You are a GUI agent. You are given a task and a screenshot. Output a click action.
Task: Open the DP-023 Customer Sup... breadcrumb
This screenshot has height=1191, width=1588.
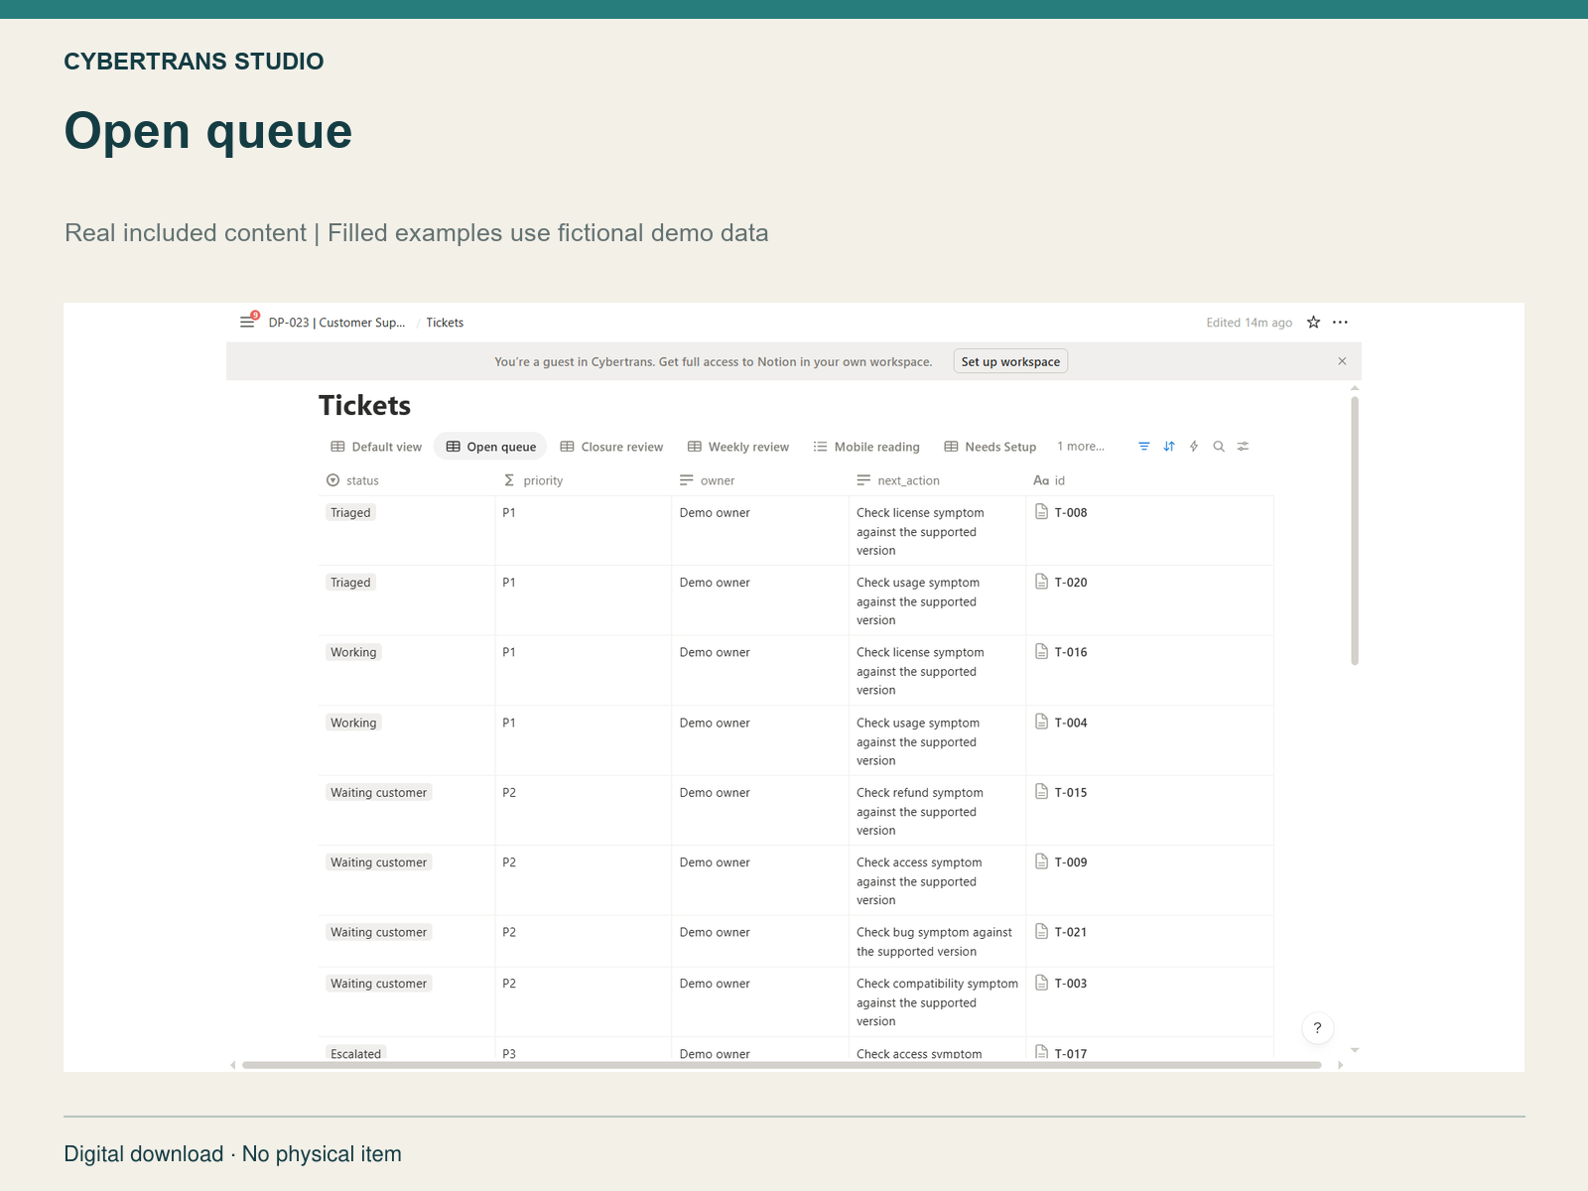tap(336, 323)
